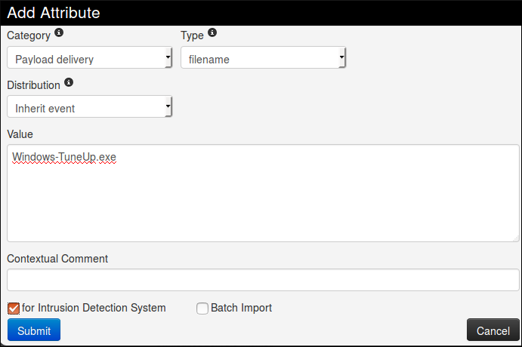
Task: Click the info icon beside Type
Action: point(212,34)
